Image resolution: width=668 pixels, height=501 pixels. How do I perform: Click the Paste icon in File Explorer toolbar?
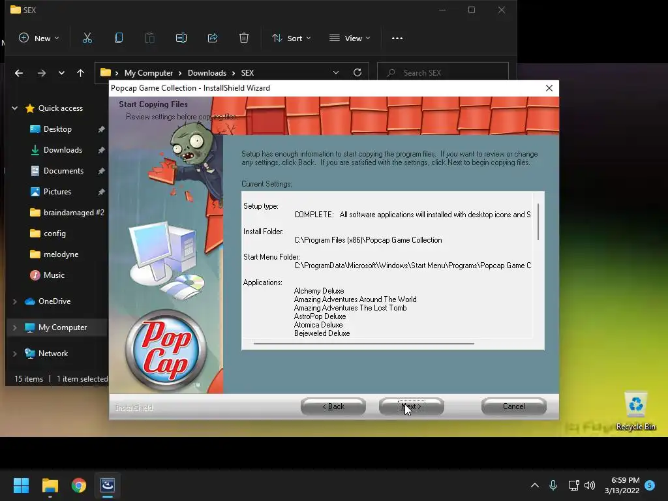pos(150,38)
